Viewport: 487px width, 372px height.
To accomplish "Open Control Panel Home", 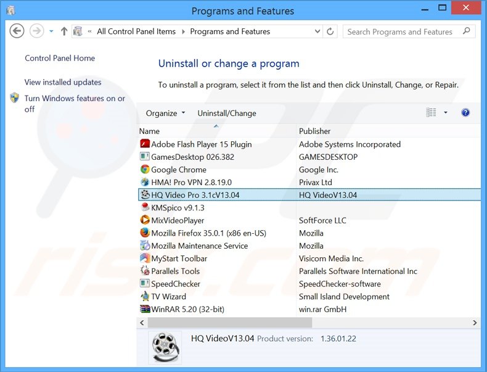I will point(60,58).
